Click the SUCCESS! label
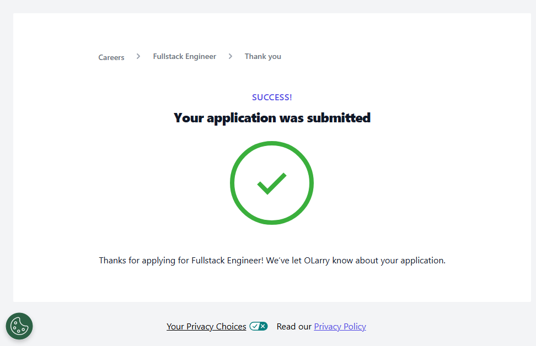Viewport: 536px width, 346px height. [x=272, y=98]
